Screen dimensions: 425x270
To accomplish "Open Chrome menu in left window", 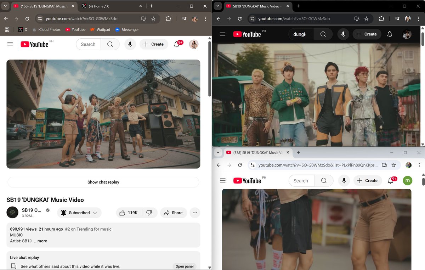I will (205, 19).
